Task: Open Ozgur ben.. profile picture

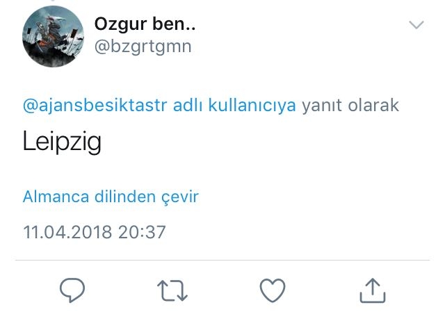Action: coord(53,36)
